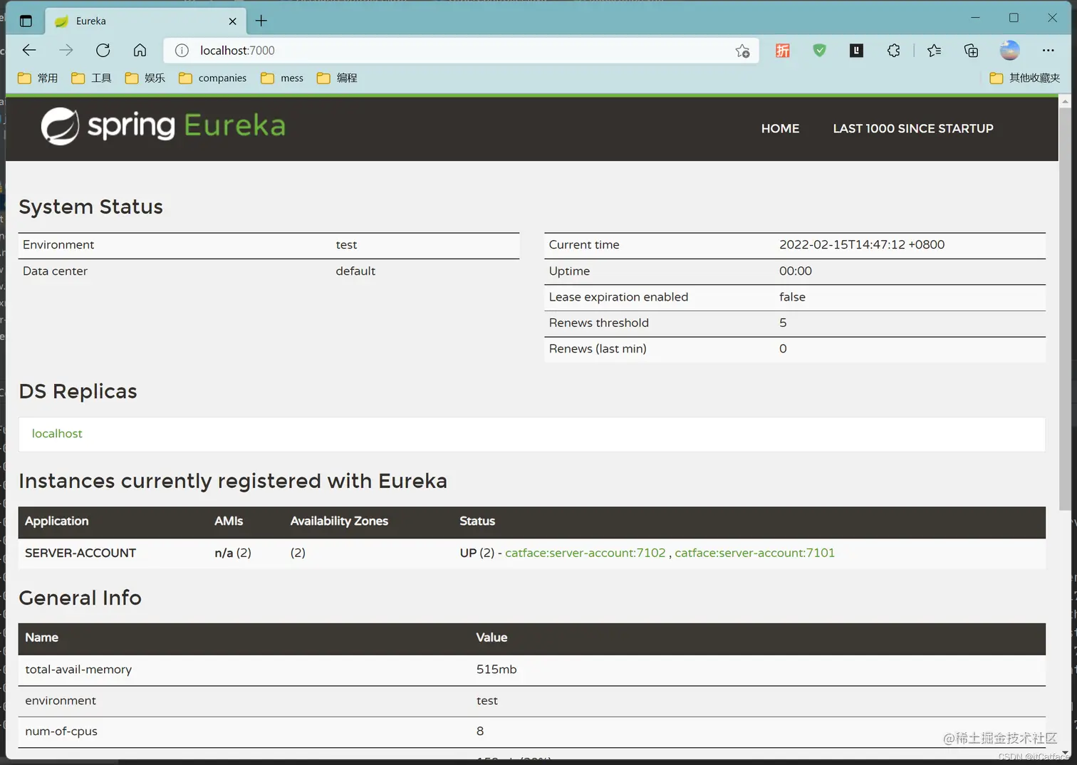The width and height of the screenshot is (1077, 765).
Task: Open the localhost DS replica link
Action: [57, 433]
